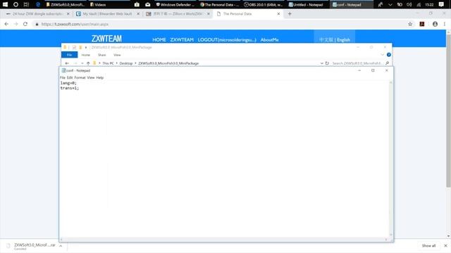Switch to Untitled - Notepad taskbar window

click(307, 4)
